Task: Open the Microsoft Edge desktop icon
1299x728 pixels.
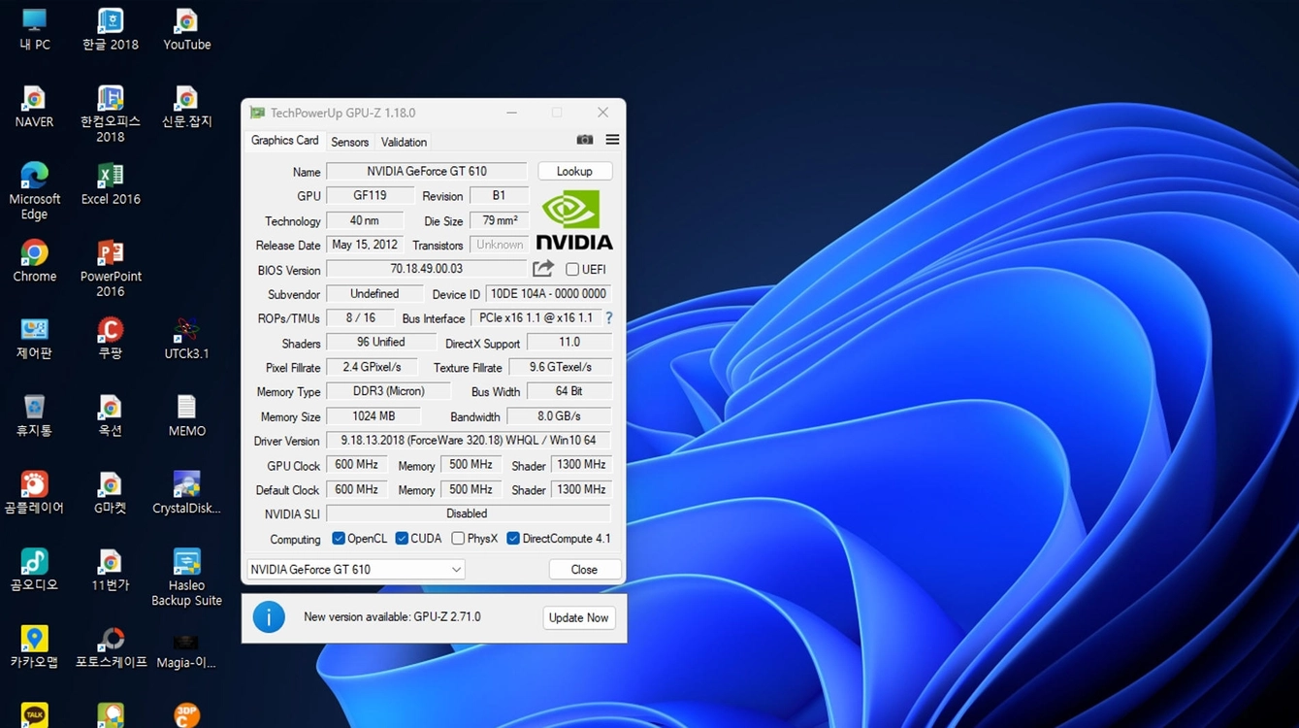Action: click(x=34, y=190)
